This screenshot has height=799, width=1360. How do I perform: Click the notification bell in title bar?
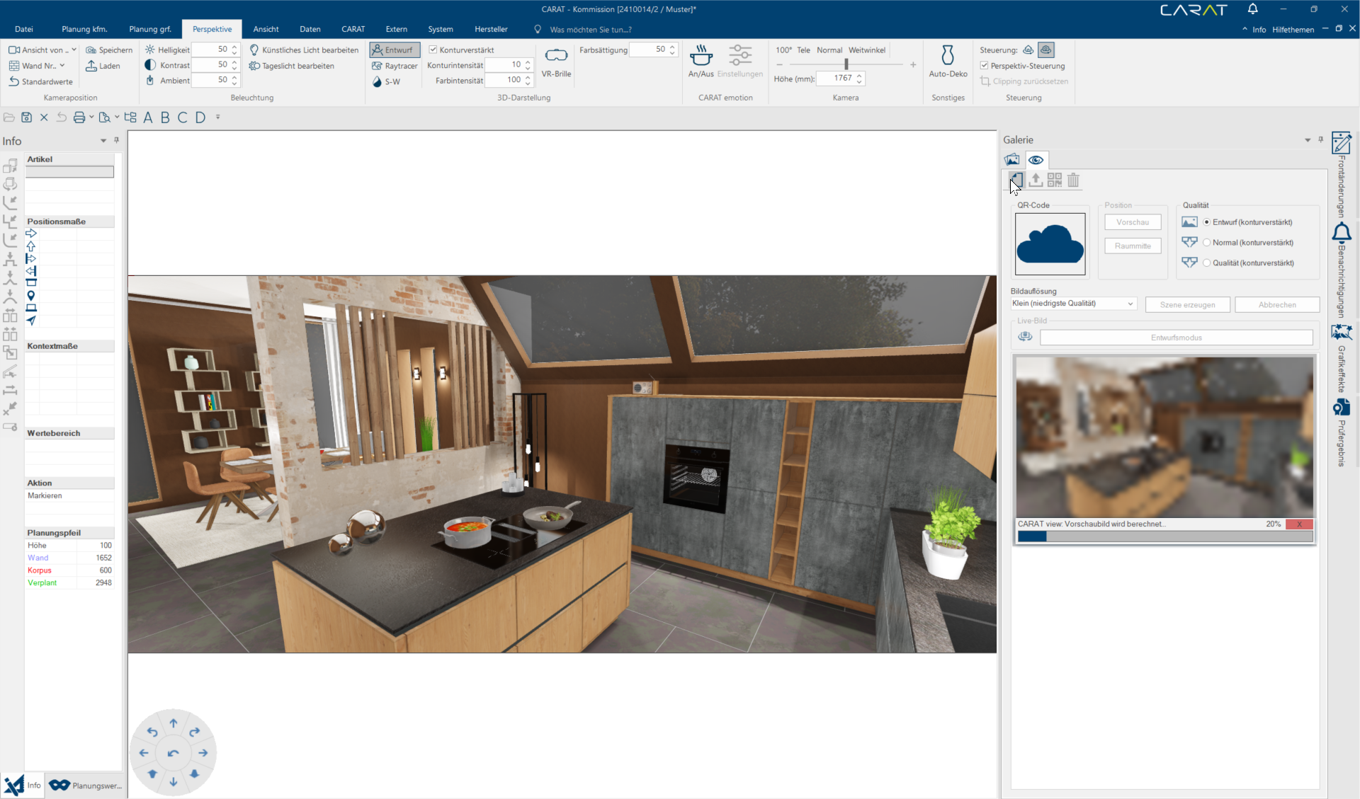1252,9
